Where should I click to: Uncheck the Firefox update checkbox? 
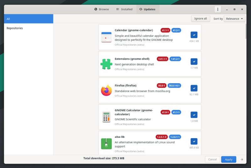(194, 88)
